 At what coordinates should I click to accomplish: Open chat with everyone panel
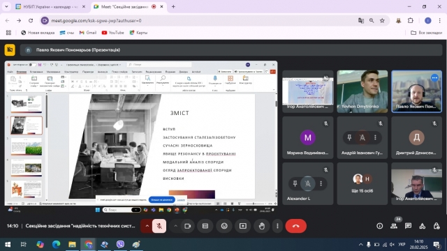[x=408, y=226]
